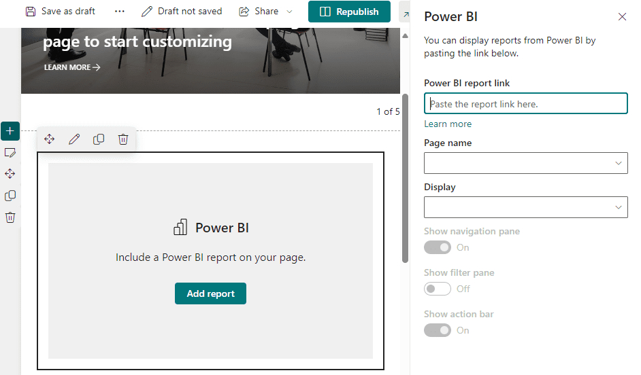Click the edit web part pencil icon
The width and height of the screenshot is (641, 375).
click(74, 139)
